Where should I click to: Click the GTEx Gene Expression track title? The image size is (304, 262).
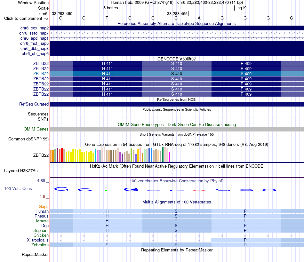(x=177, y=144)
